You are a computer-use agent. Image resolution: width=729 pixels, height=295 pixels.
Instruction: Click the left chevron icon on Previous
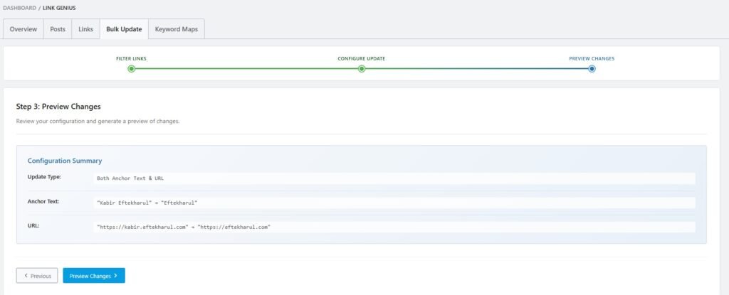point(26,275)
